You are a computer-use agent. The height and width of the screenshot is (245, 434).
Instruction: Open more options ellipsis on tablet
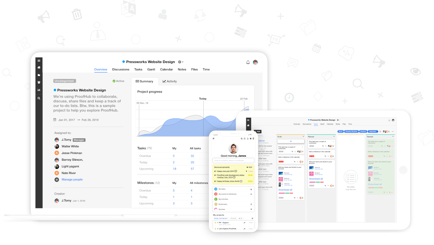pyautogui.click(x=393, y=131)
